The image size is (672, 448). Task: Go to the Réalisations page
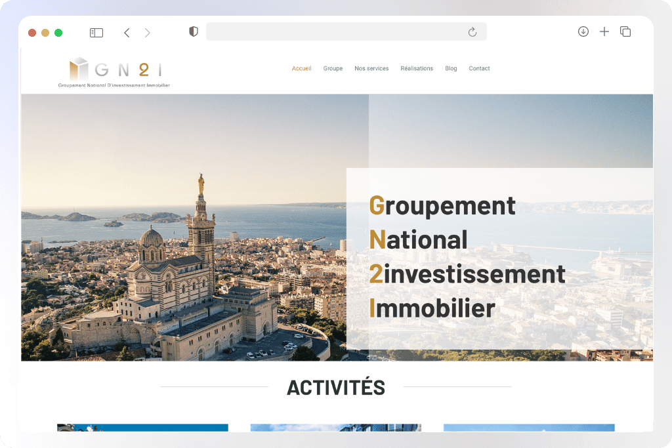[x=417, y=68]
